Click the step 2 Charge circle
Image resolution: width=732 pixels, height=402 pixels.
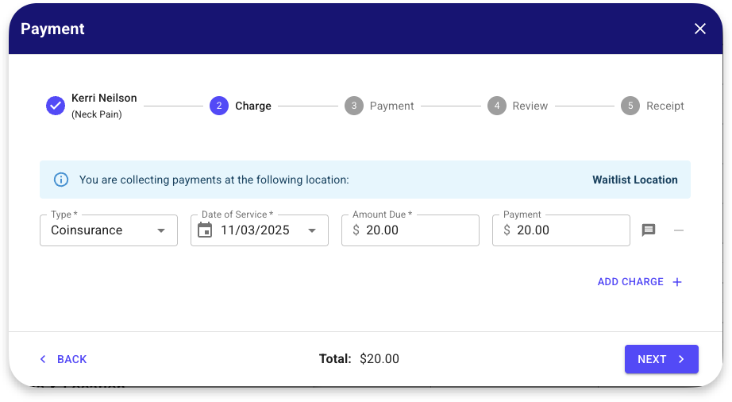pyautogui.click(x=219, y=106)
